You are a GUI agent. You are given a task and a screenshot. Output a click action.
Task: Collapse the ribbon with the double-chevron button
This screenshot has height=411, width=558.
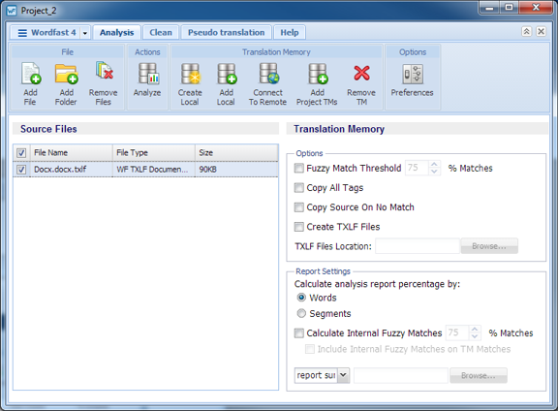point(526,31)
